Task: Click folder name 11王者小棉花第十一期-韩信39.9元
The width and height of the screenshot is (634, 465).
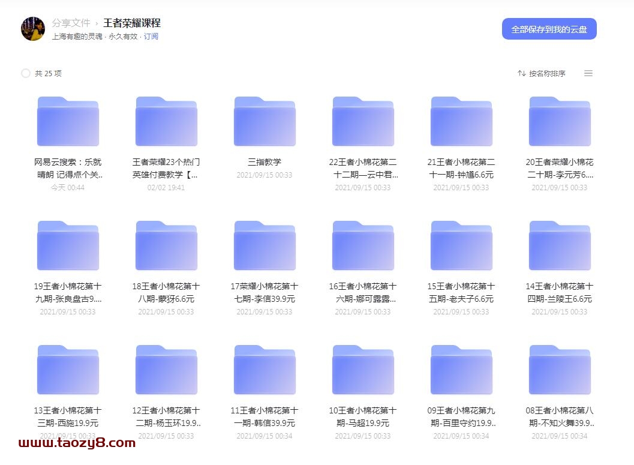Action: (265, 416)
